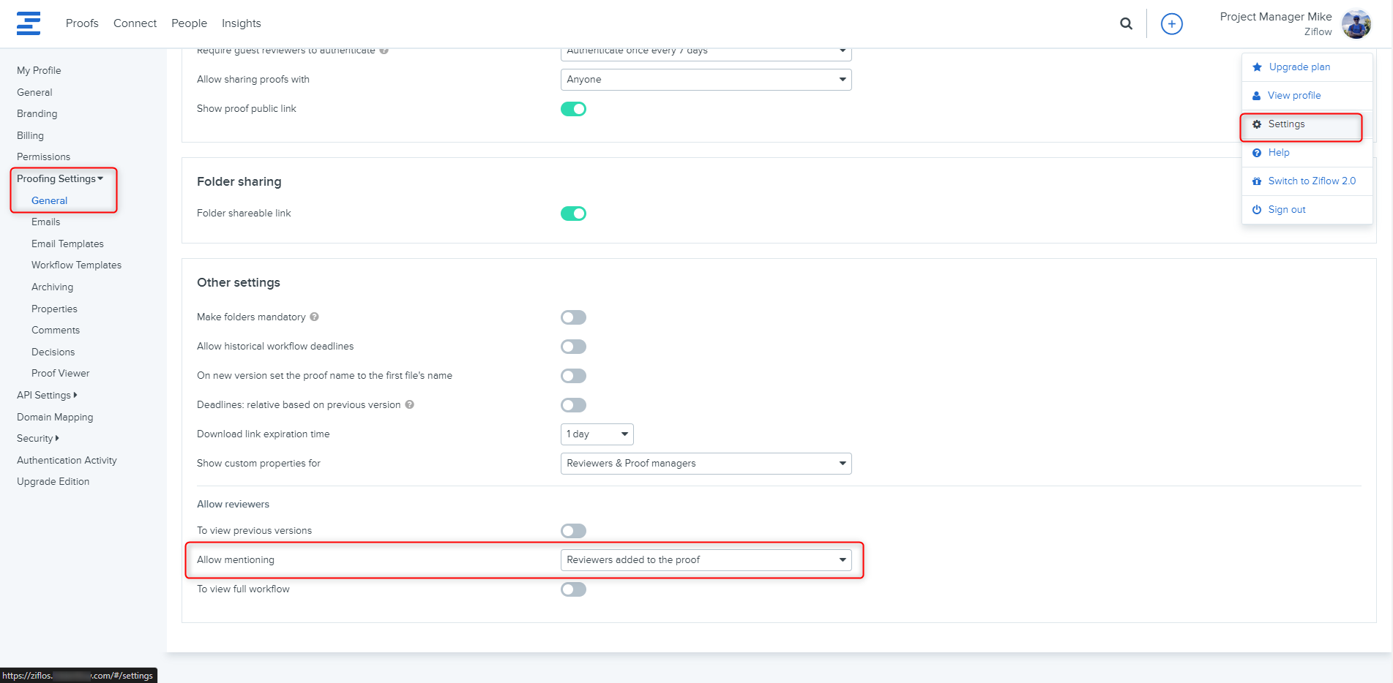This screenshot has width=1393, height=683.
Task: Select Help in the user menu
Action: (x=1307, y=153)
